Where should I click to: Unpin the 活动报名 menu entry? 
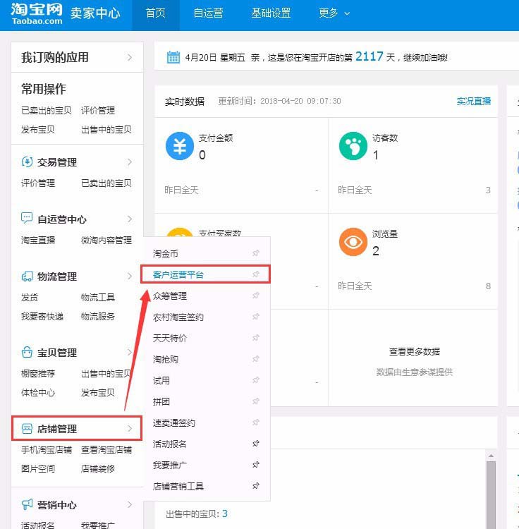pyautogui.click(x=256, y=444)
